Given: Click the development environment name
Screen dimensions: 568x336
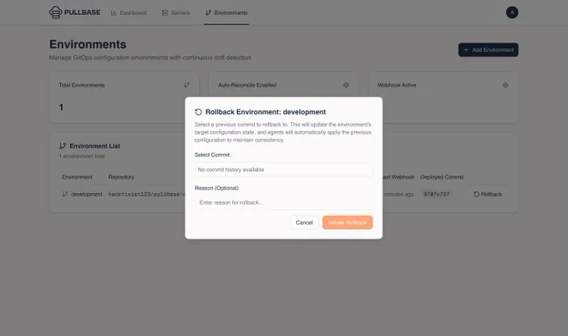Looking at the screenshot, I should click(86, 194).
